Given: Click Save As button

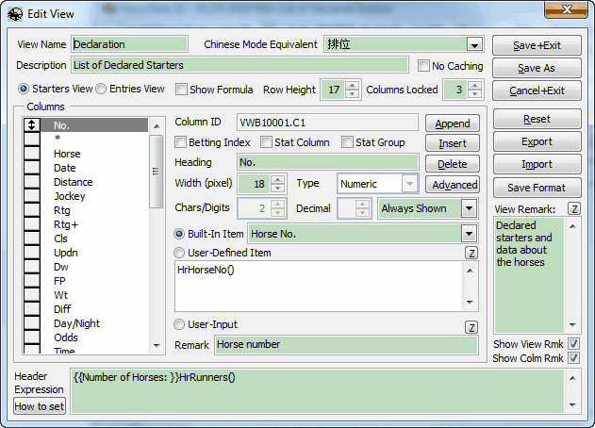Looking at the screenshot, I should point(537,68).
